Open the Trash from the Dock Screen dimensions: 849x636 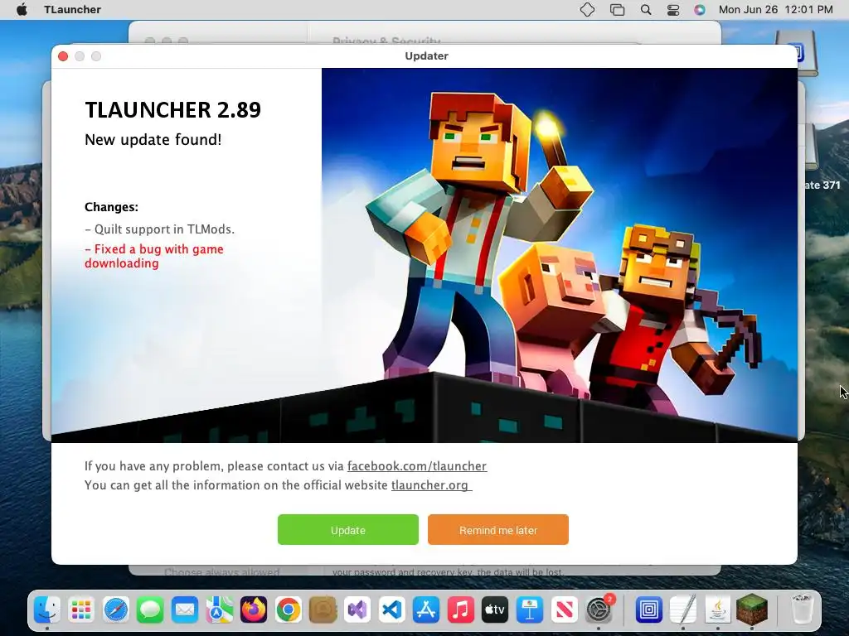click(802, 610)
